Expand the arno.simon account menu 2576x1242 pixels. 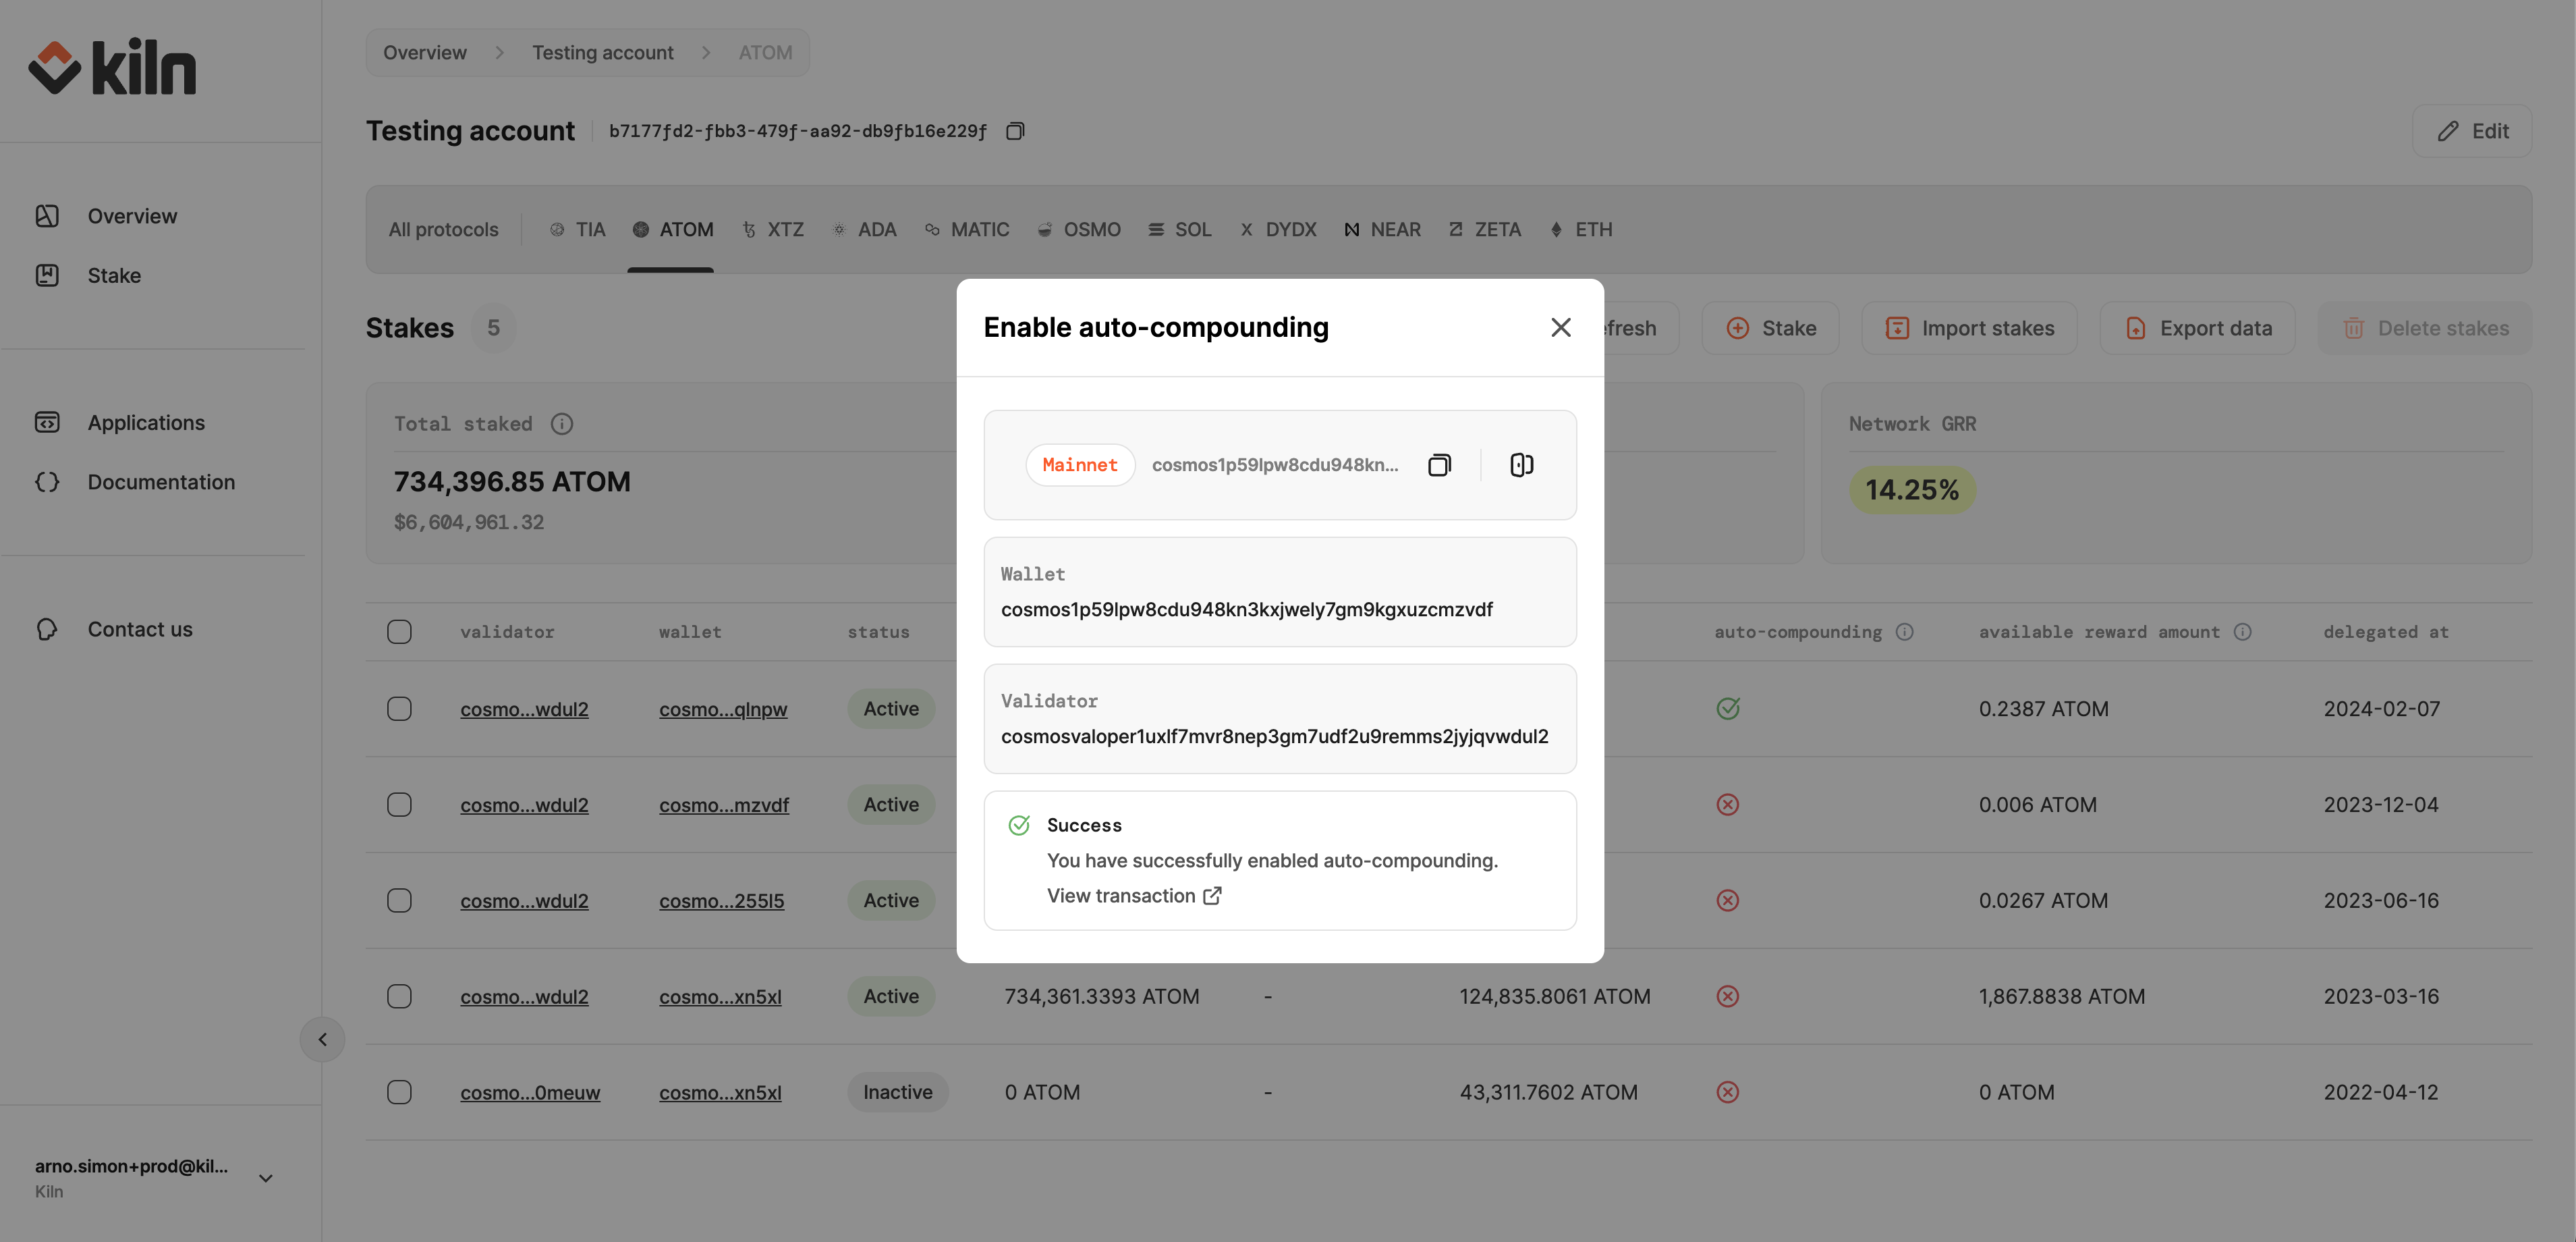tap(265, 1178)
